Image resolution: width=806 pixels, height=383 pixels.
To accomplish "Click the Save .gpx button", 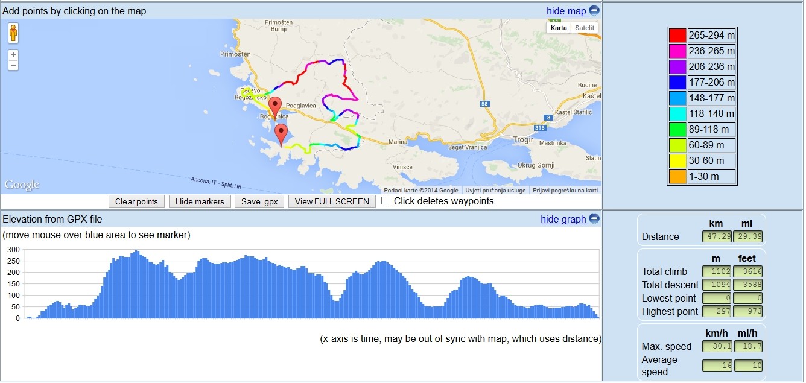I will (x=259, y=201).
